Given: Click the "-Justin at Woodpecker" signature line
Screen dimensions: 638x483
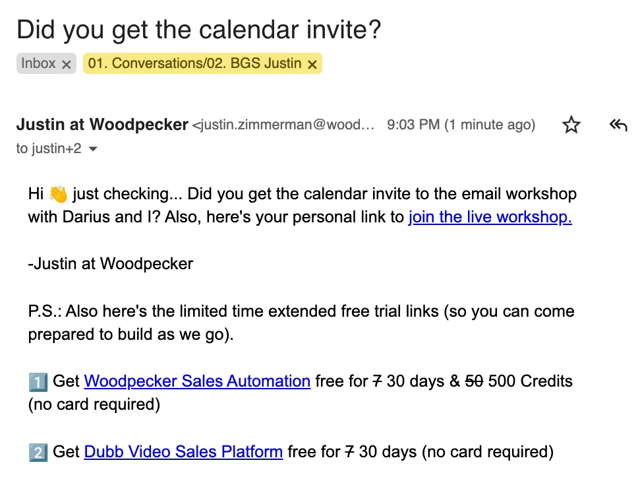Looking at the screenshot, I should [x=110, y=264].
